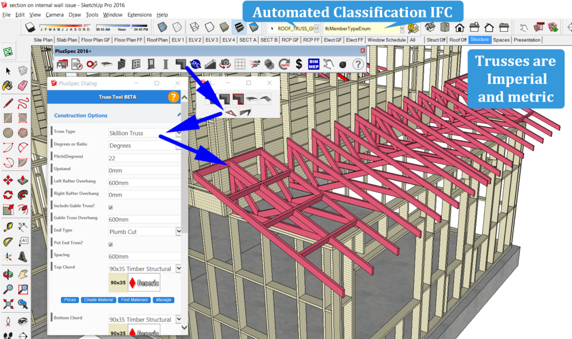Select the Circle drawing tool
The image size is (572, 339).
click(8, 132)
